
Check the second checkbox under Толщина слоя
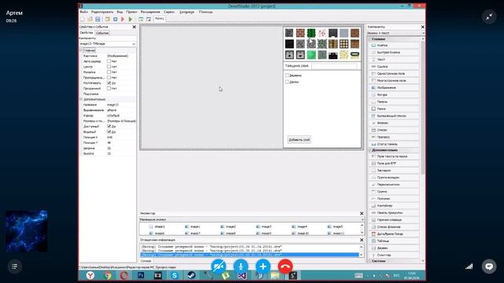[x=287, y=82]
